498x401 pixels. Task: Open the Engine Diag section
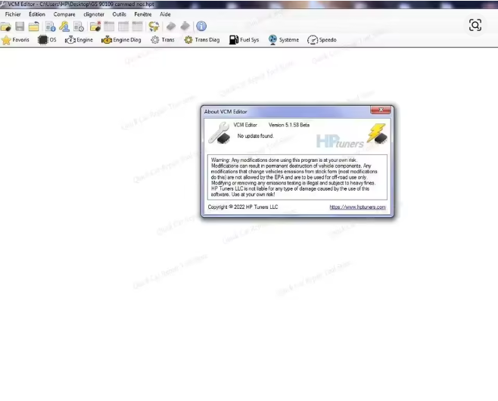click(121, 40)
